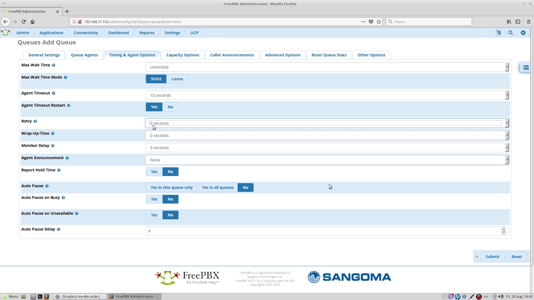This screenshot has height=300, width=534.
Task: Click the Reset button
Action: click(517, 257)
